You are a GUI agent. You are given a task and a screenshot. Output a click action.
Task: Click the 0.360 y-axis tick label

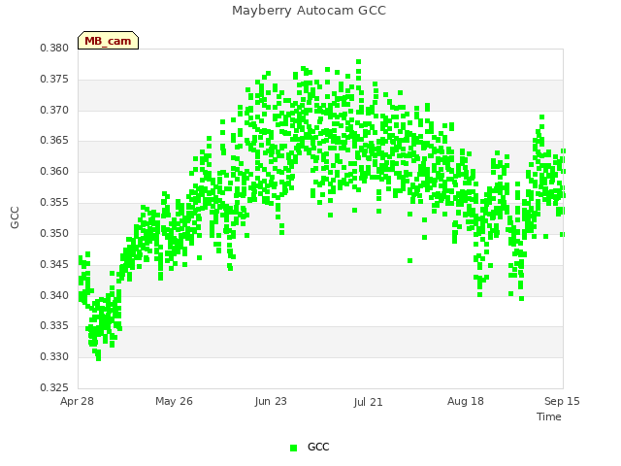pyautogui.click(x=54, y=171)
